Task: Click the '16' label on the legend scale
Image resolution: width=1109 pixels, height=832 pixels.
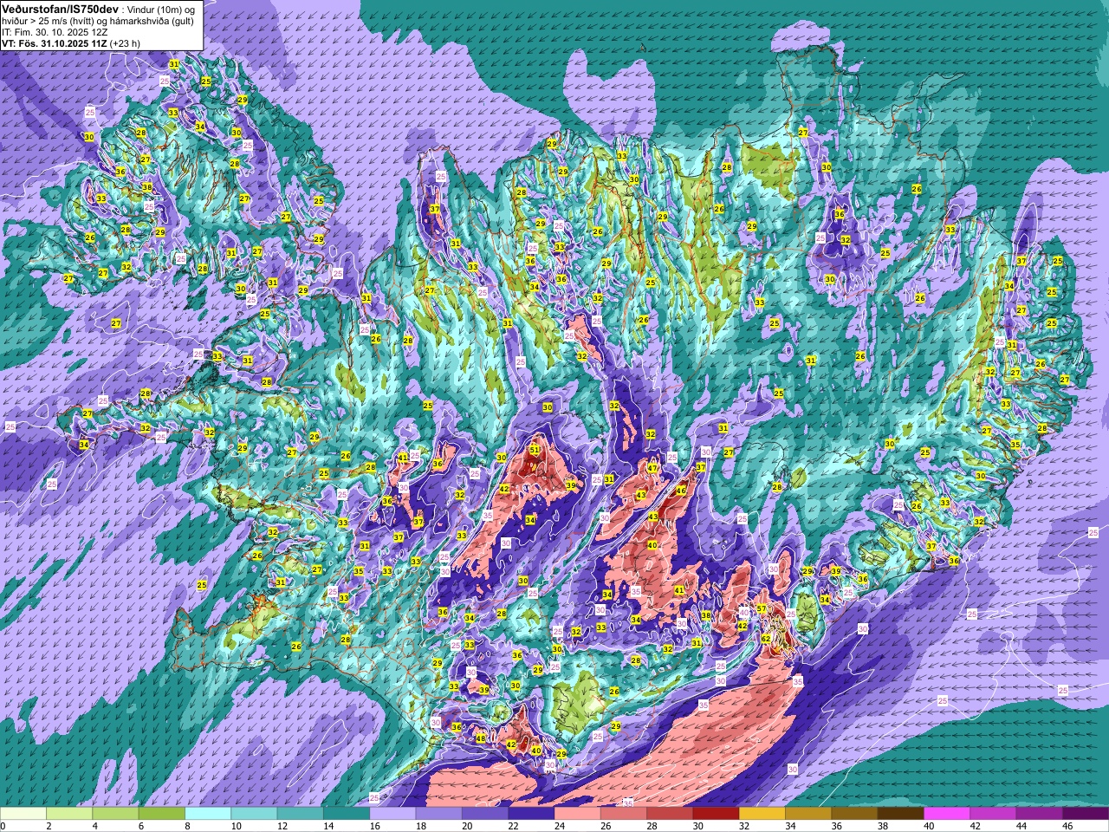Action: (x=373, y=826)
